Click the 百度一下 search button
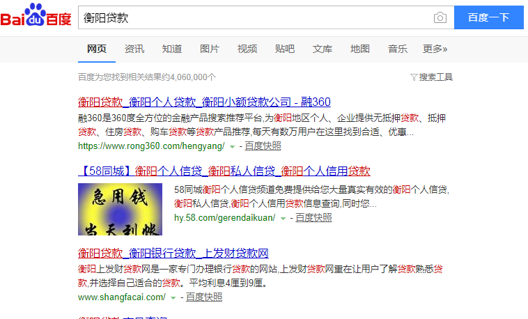Image resolution: width=528 pixels, height=319 pixels. 488,18
